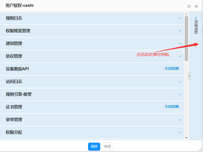Click the 关闭 button
The image size is (203, 152).
tap(107, 146)
